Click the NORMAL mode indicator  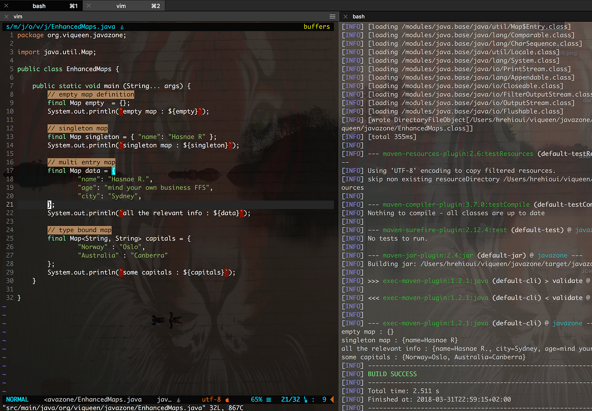coord(17,399)
